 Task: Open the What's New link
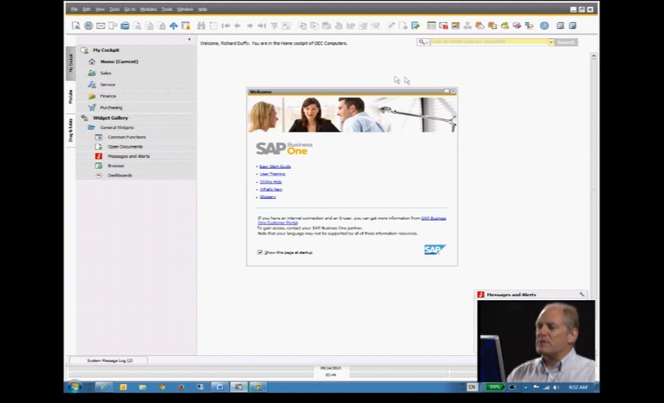click(271, 189)
